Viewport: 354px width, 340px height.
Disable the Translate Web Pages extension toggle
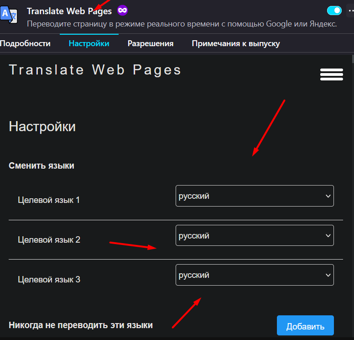(x=334, y=11)
